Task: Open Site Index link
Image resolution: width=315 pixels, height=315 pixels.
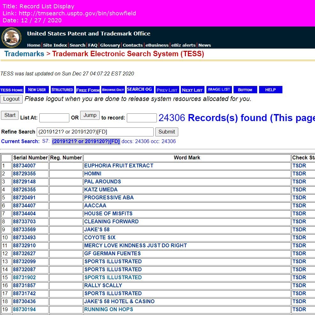Action: 55,45
